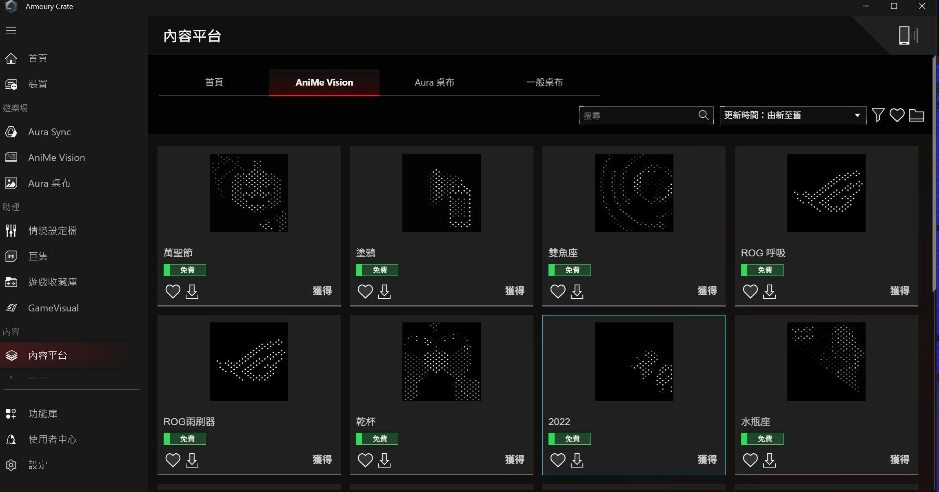939x492 pixels.
Task: Download the ROG雨刷器 item
Action: (192, 460)
